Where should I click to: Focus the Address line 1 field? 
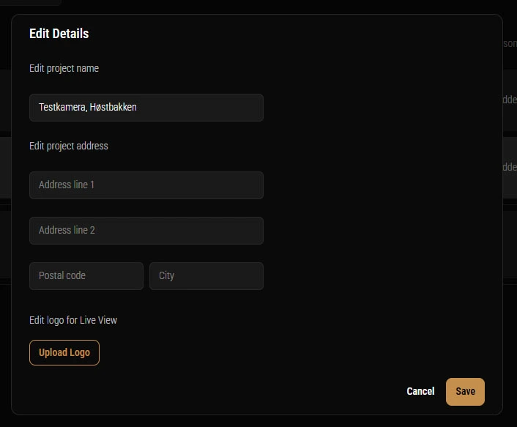pyautogui.click(x=146, y=185)
